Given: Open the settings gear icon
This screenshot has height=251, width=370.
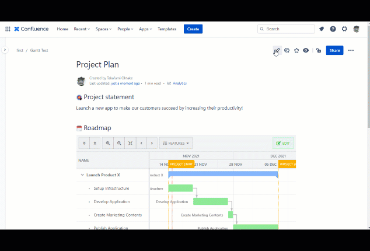Looking at the screenshot, I should 344,29.
